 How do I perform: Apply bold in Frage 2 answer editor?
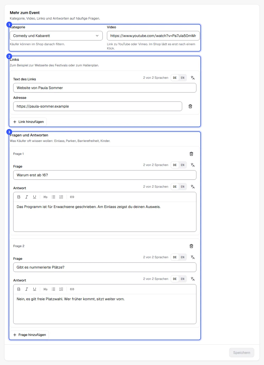click(19, 289)
